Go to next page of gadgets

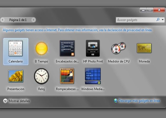click(33, 20)
